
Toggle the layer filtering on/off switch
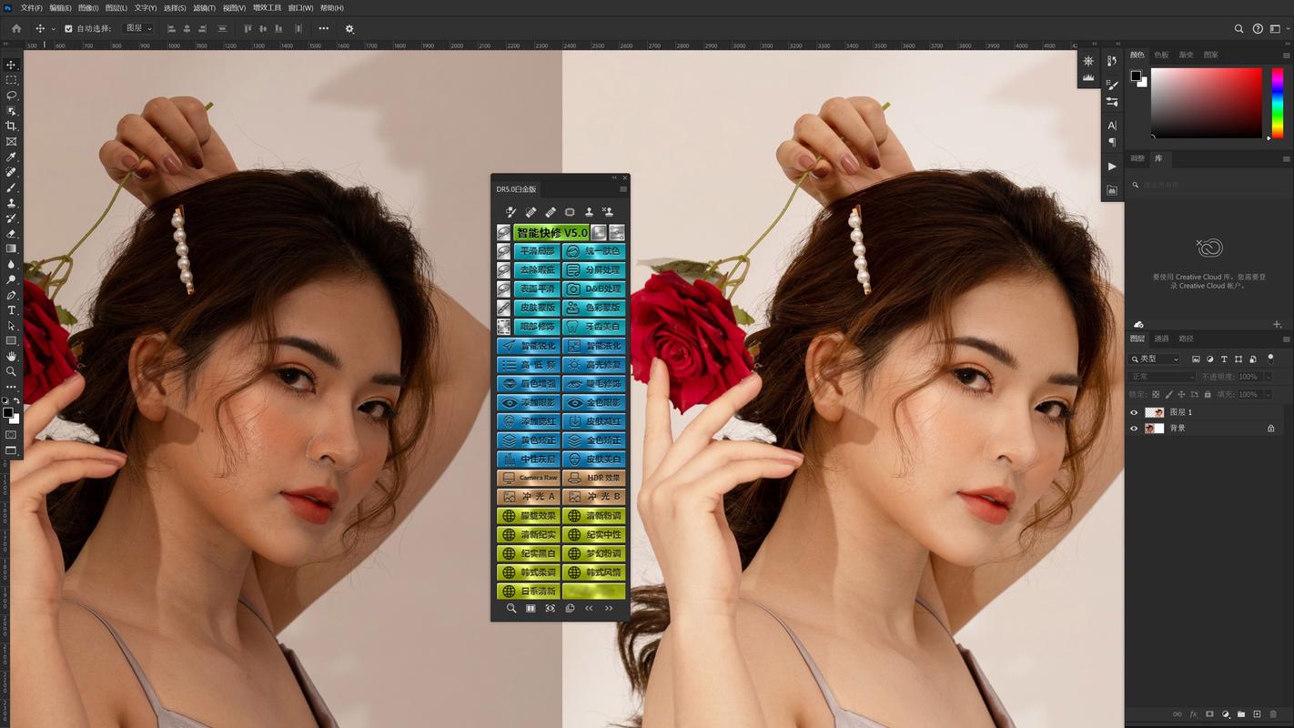(x=1271, y=359)
